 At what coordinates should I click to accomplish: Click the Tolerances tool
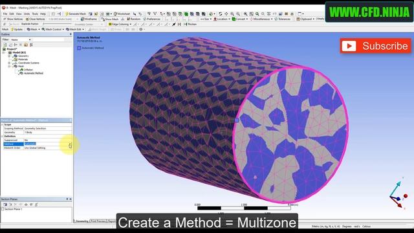283,19
